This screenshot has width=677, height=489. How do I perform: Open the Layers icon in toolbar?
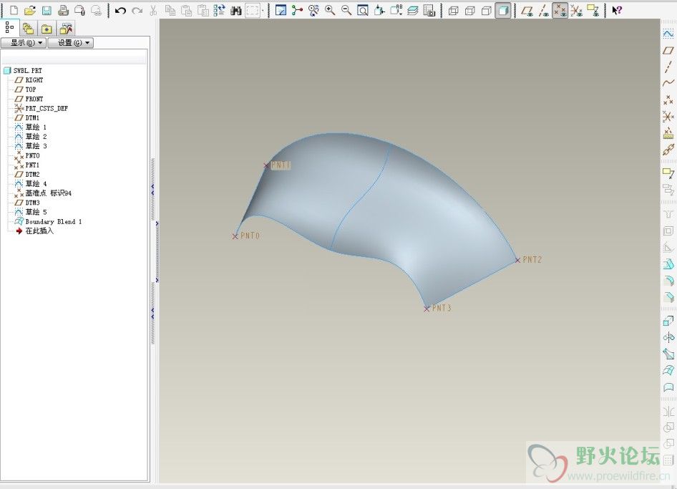pos(413,10)
